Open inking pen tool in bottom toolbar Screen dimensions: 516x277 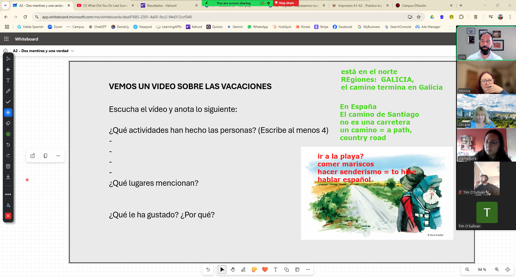coord(243,269)
